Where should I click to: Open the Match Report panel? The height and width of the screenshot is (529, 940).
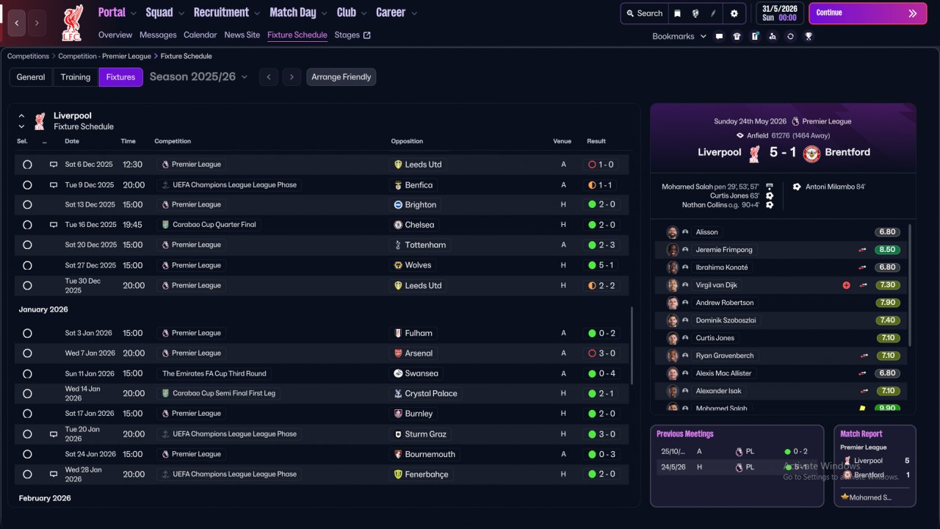point(875,466)
